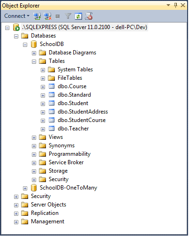Expand the SchoolDB-OneToMany database
This screenshot has height=236, width=189.
coord(25,188)
